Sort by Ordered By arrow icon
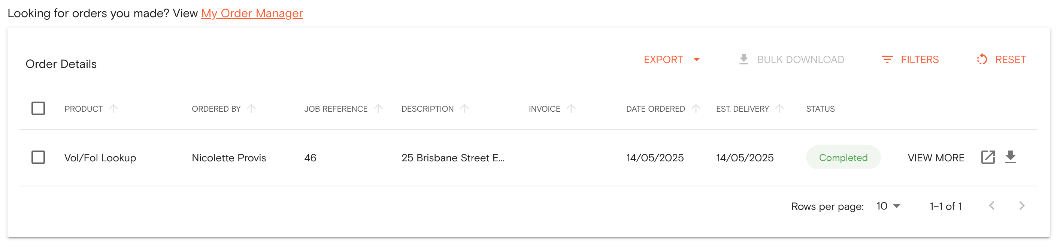Viewport: 1060px width, 248px height. point(251,108)
